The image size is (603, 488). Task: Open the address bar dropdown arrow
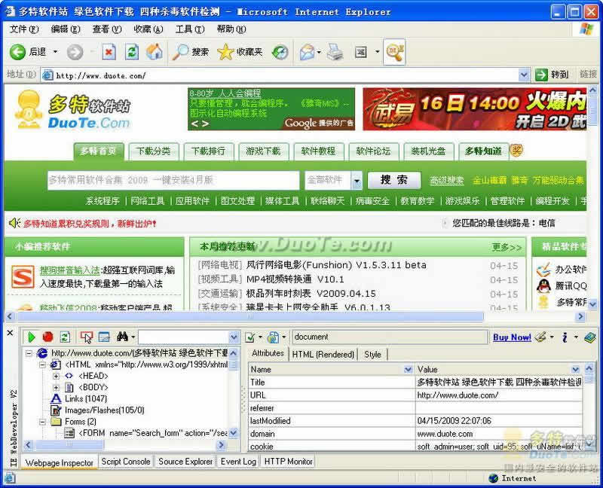523,75
